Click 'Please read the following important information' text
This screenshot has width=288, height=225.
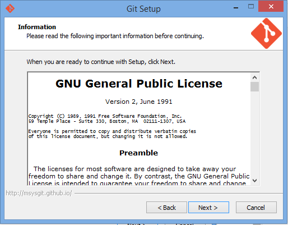(115, 36)
